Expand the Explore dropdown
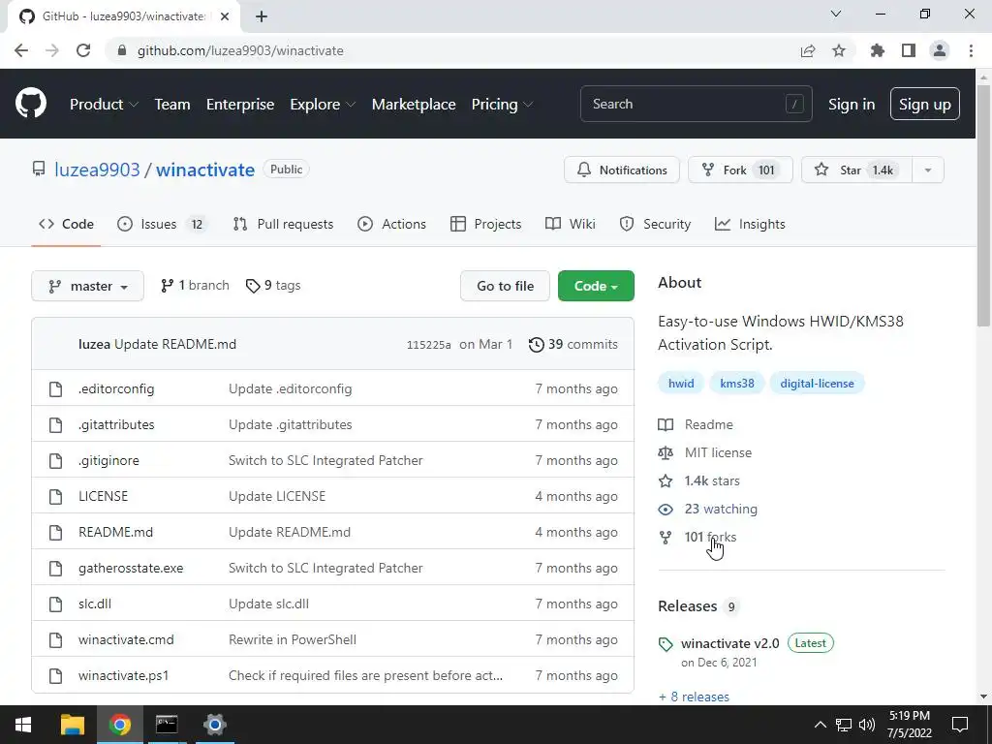 point(323,105)
